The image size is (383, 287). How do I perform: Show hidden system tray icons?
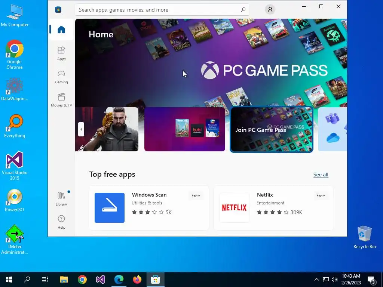316,280
